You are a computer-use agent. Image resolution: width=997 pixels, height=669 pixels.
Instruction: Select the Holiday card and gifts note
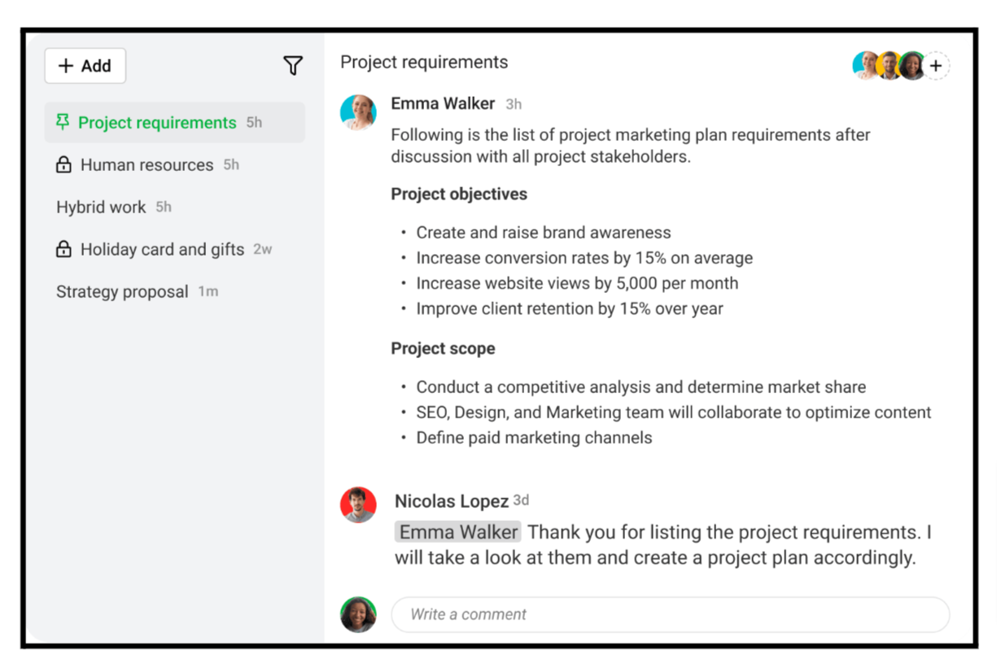162,250
